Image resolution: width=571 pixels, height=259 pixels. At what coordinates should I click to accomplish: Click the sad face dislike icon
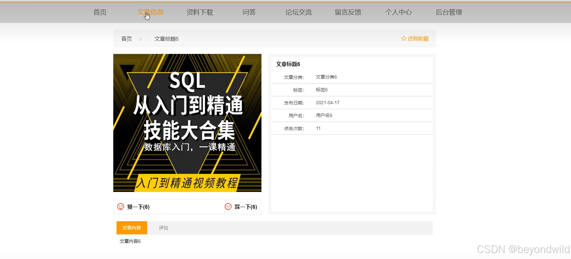[x=228, y=206]
